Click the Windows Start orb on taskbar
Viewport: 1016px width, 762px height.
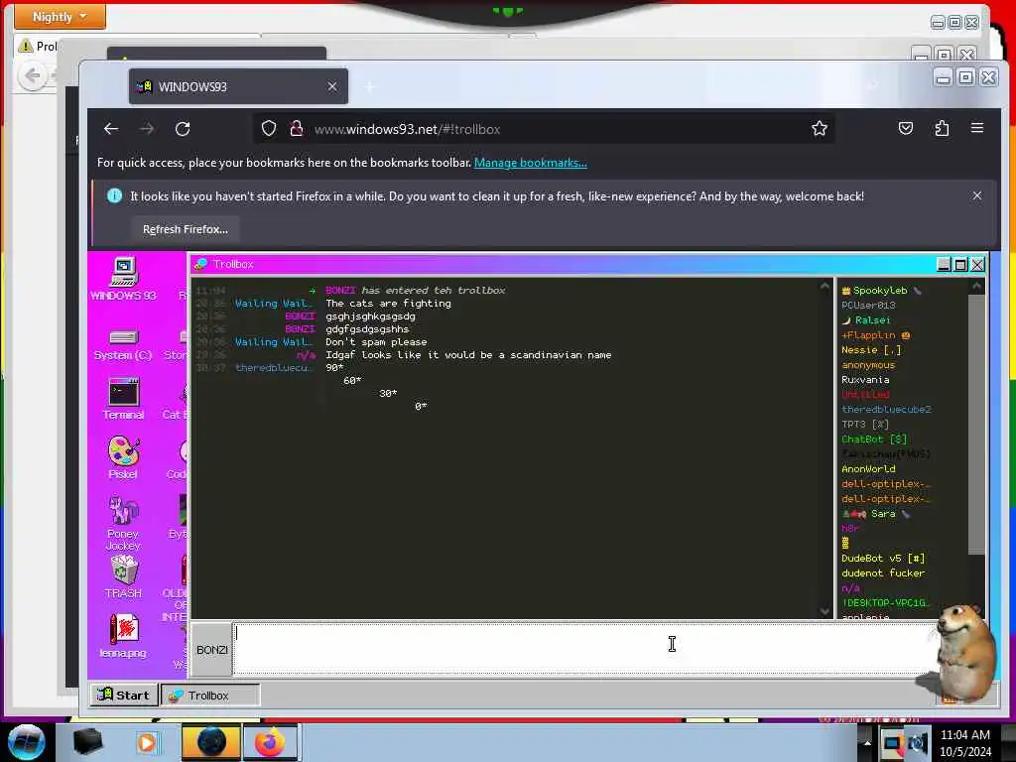pyautogui.click(x=27, y=742)
